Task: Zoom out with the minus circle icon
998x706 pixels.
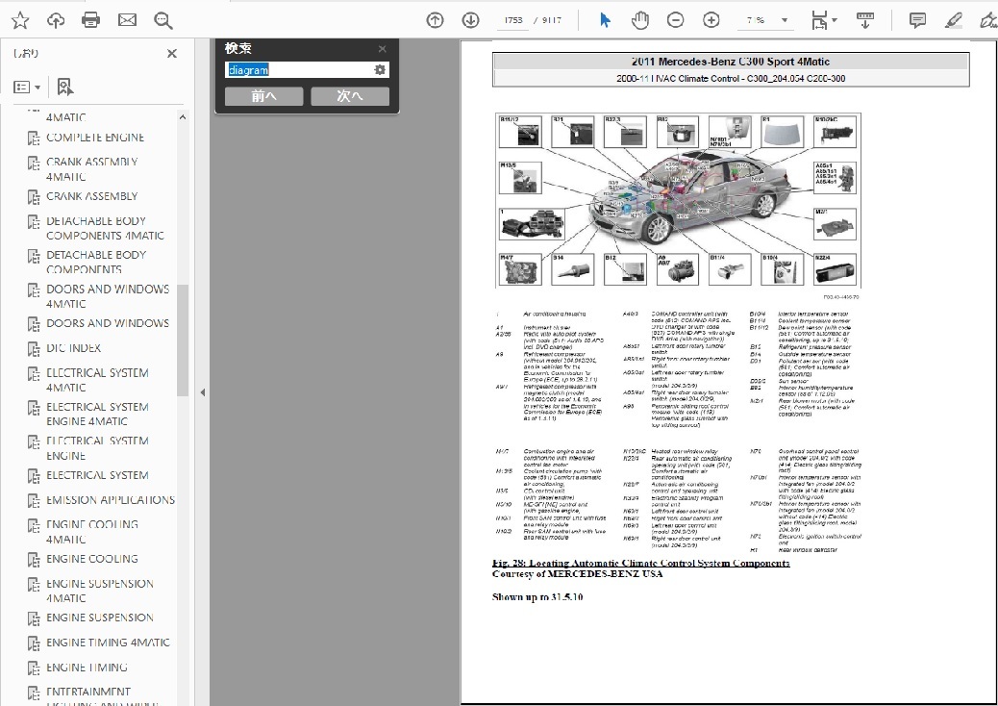Action: 675,20
